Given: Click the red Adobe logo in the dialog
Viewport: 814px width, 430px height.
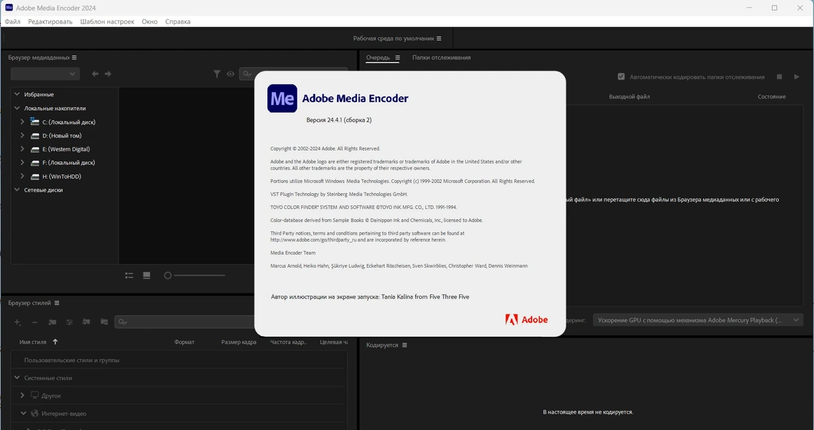Looking at the screenshot, I should click(x=526, y=319).
